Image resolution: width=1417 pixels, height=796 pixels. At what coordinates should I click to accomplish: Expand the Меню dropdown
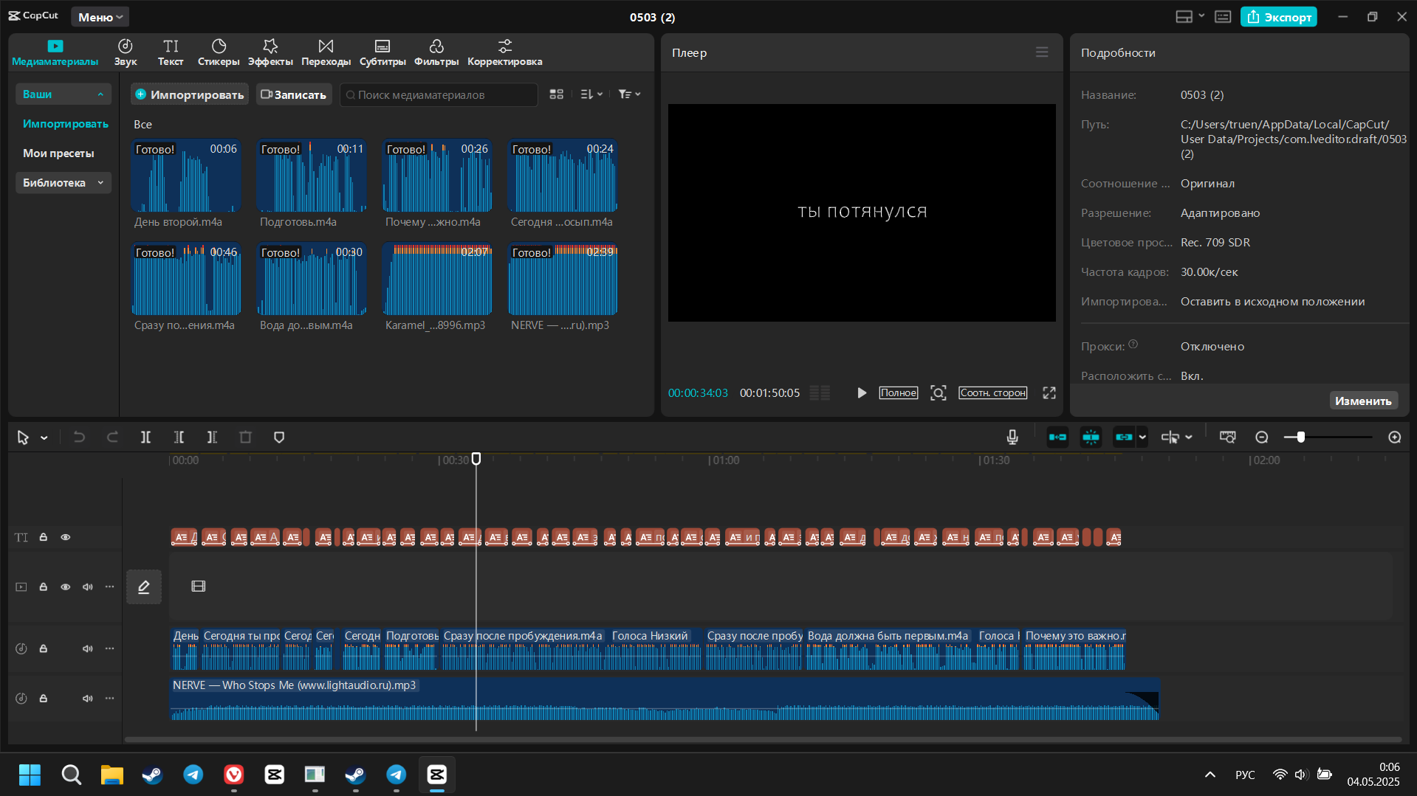[100, 17]
